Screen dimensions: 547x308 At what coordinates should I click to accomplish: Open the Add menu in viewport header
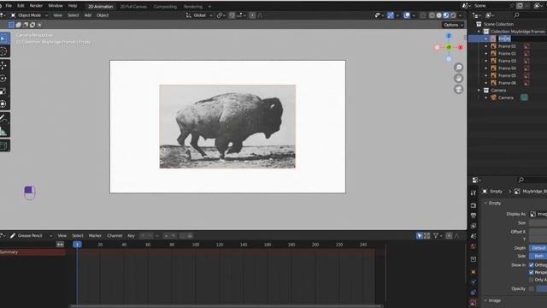click(87, 15)
